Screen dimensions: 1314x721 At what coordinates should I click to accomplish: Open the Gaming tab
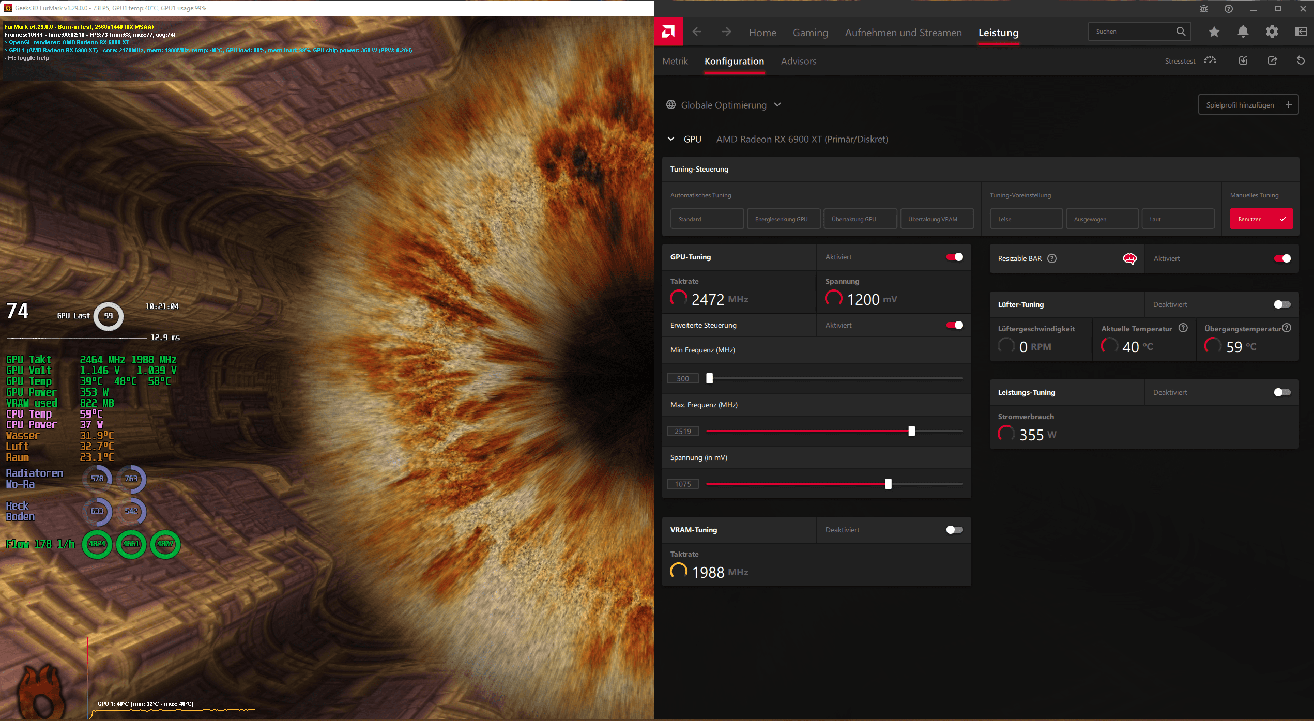(811, 33)
